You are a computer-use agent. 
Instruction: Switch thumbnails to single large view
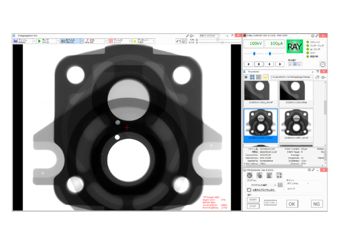247,77
